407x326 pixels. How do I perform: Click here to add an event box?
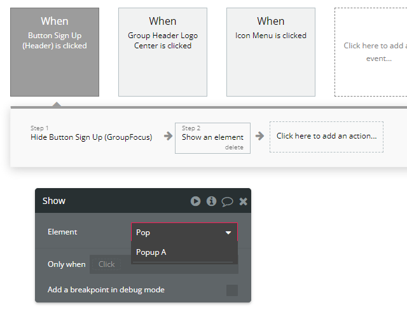tap(371, 52)
